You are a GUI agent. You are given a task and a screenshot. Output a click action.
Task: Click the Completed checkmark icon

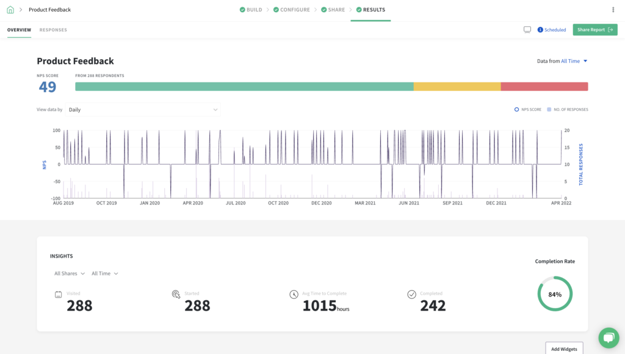click(x=411, y=294)
